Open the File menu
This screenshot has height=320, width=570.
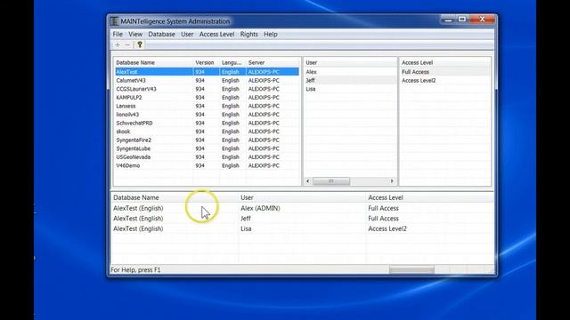(x=118, y=34)
